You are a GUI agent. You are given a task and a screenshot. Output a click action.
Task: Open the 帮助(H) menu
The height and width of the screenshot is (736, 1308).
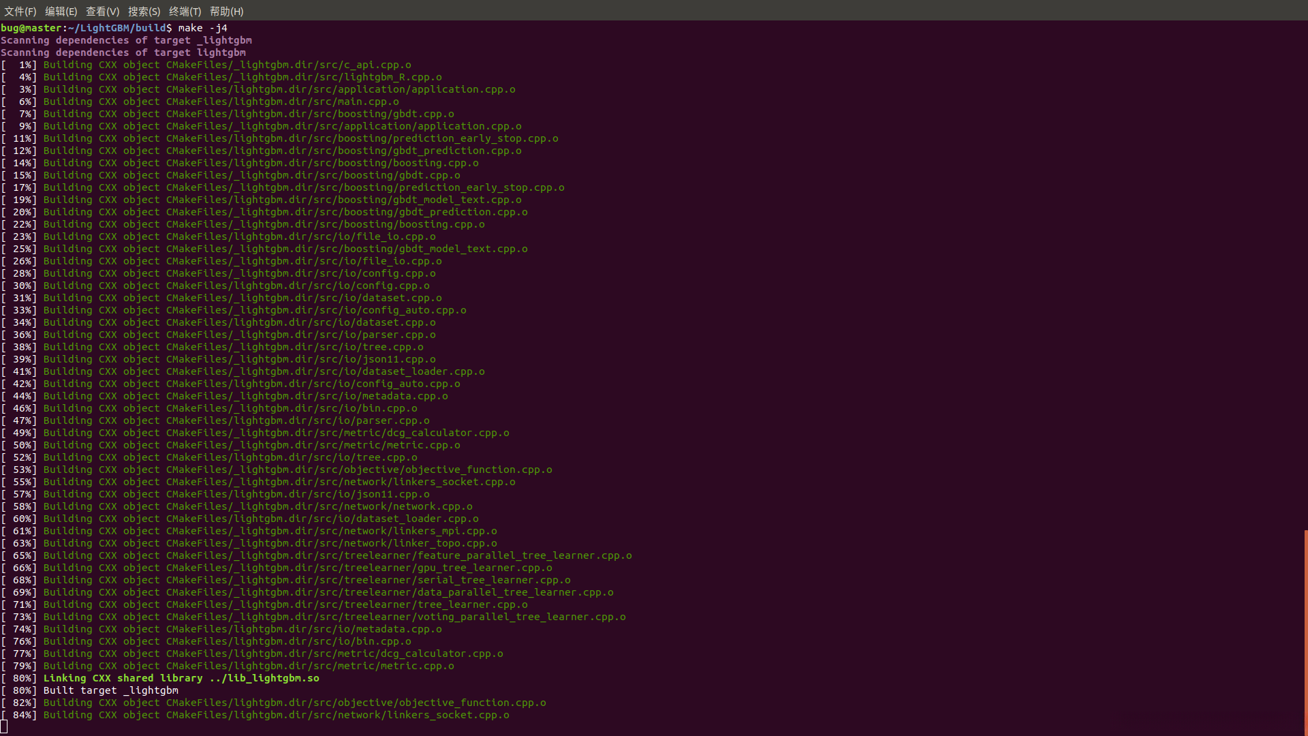pos(226,11)
